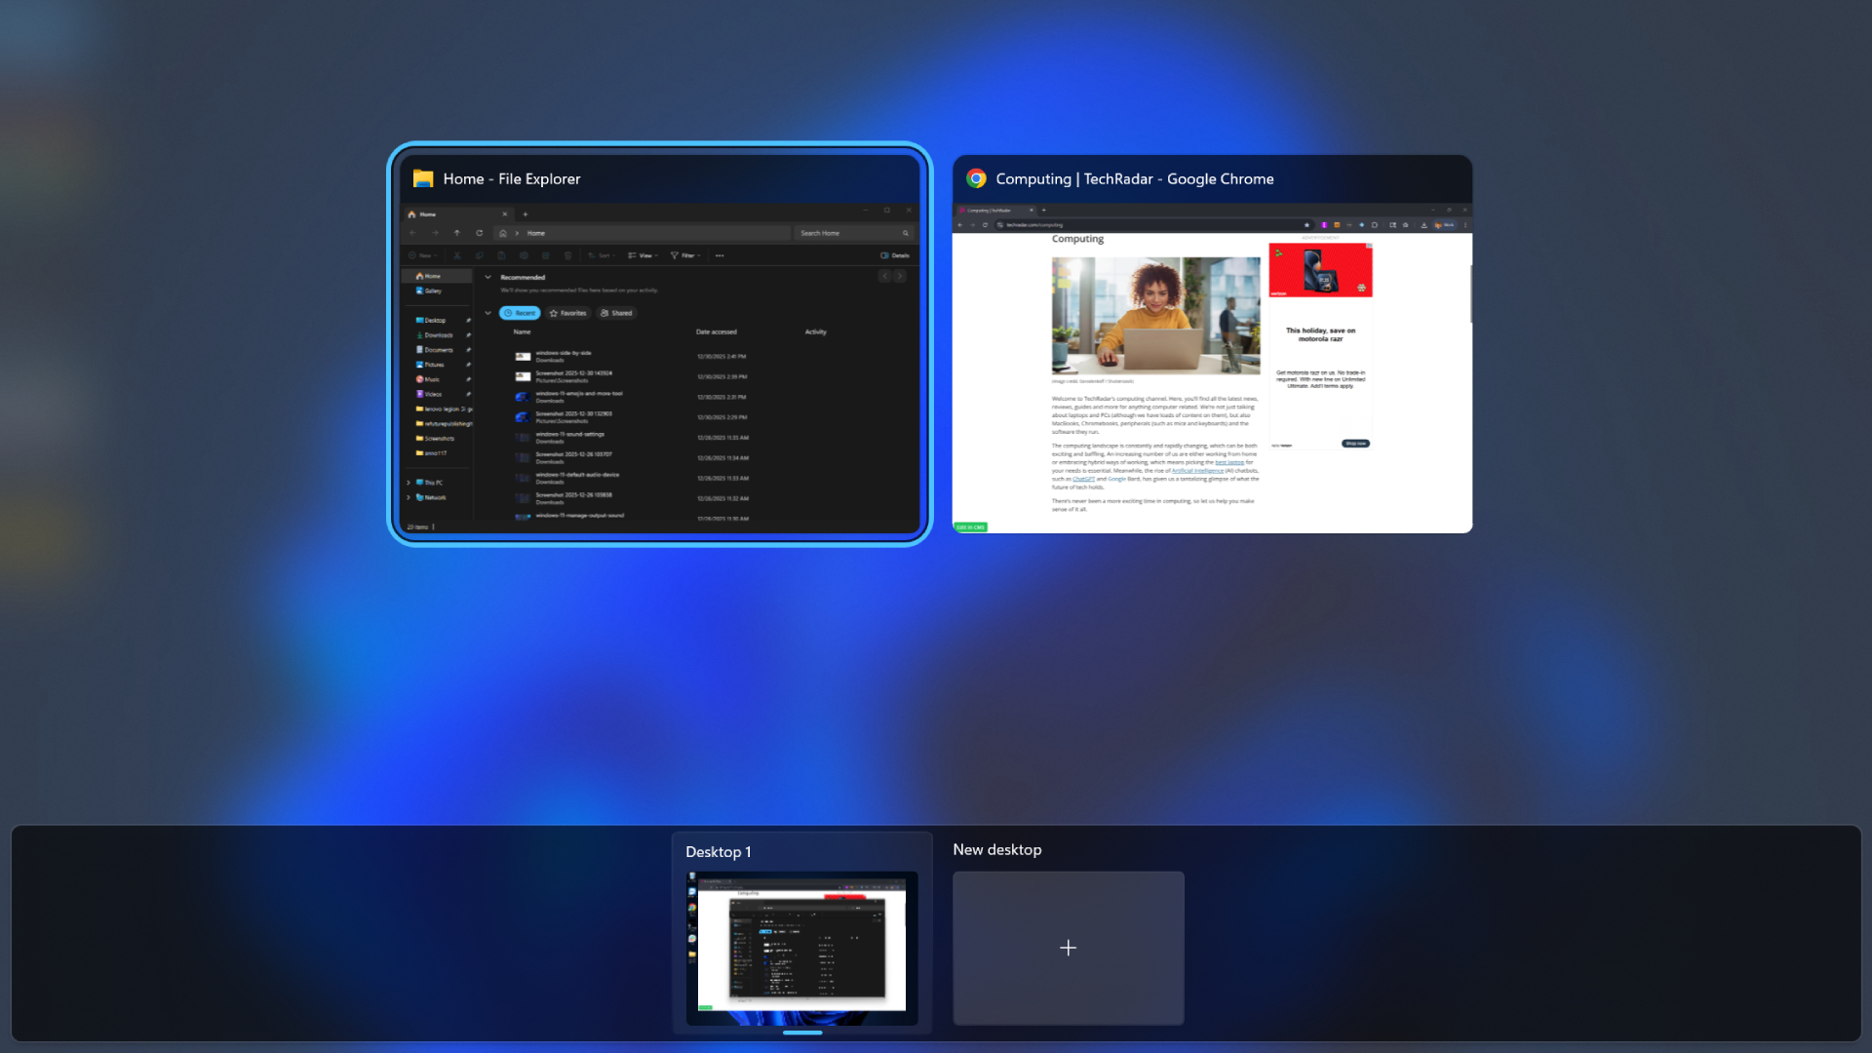Click the New desktop button
Viewport: 1872px width, 1053px height.
coord(1069,947)
